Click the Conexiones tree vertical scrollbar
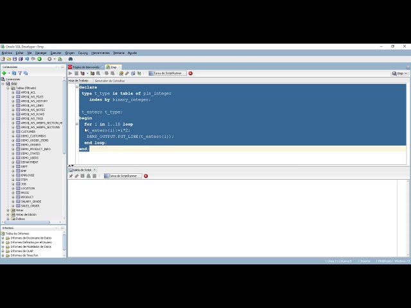Screen dimensions: 411x308 pos(64,117)
